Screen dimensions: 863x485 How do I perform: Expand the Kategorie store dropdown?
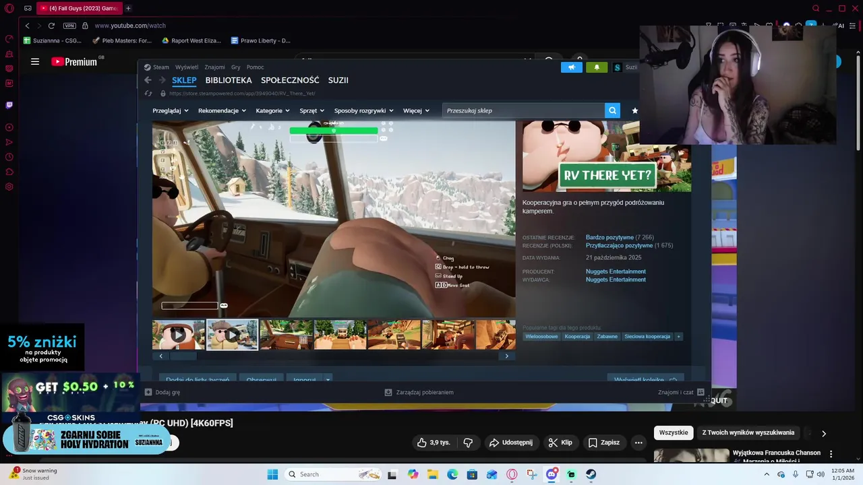pos(272,110)
